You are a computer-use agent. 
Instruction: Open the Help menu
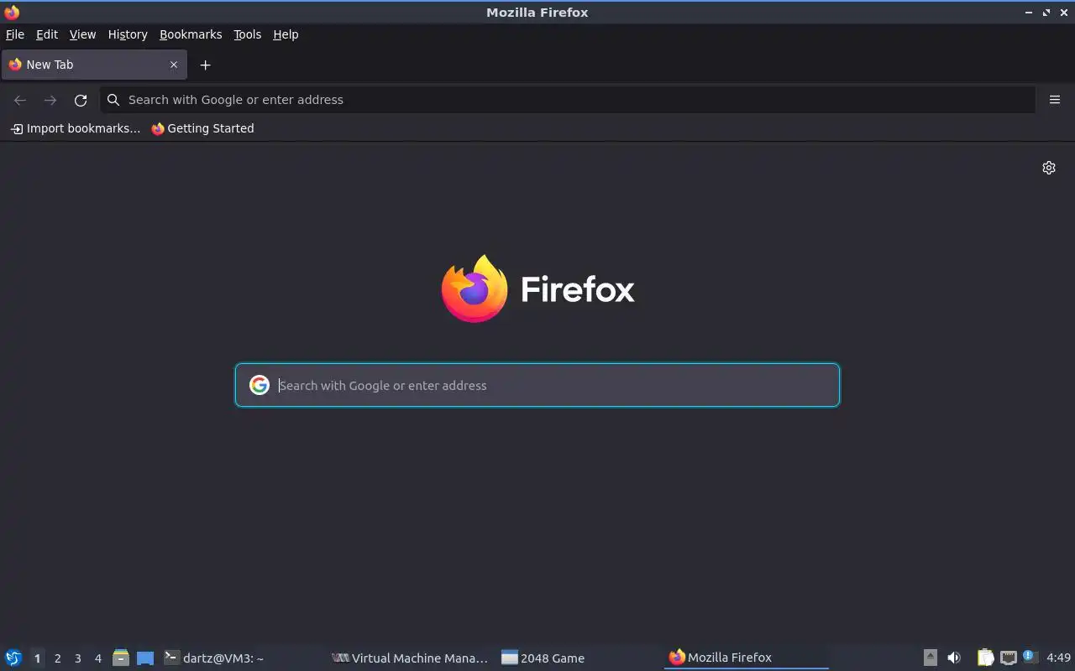coord(286,34)
